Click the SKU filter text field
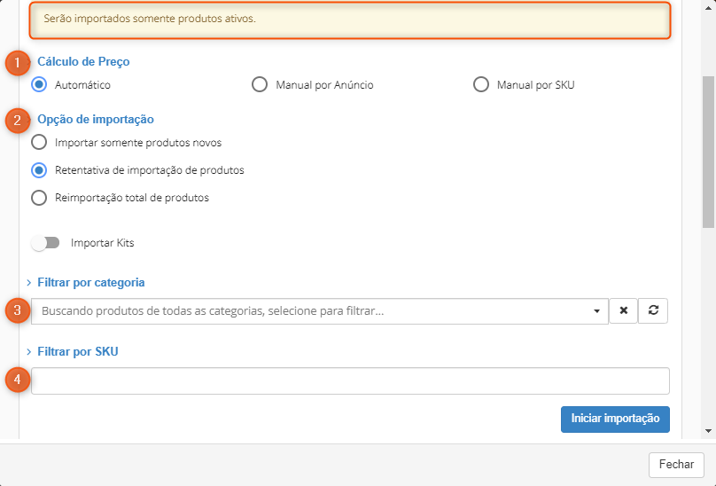Viewport: 716px width, 486px height. click(x=350, y=380)
